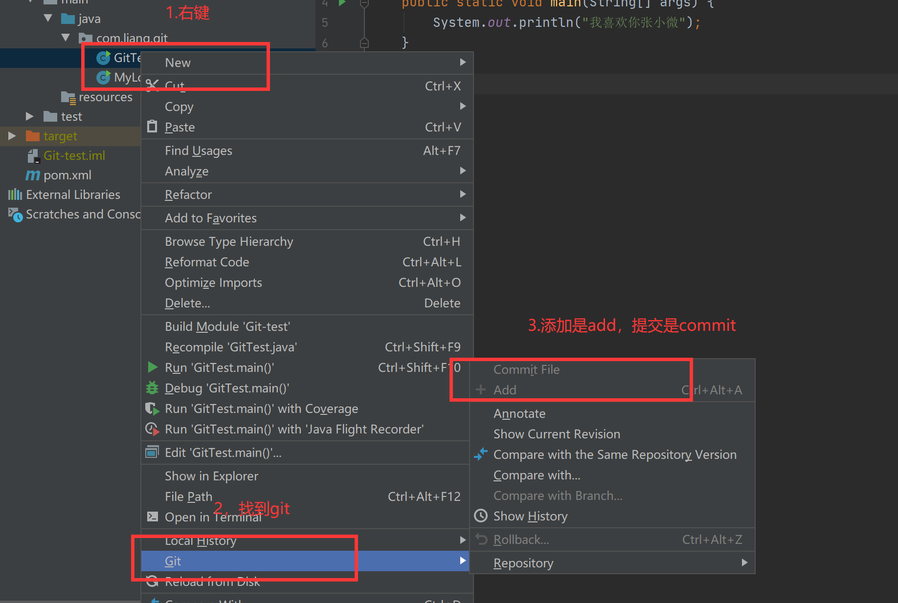Screen dimensions: 898x603
Task: Open the highlighted Git menu item
Action: tap(305, 561)
